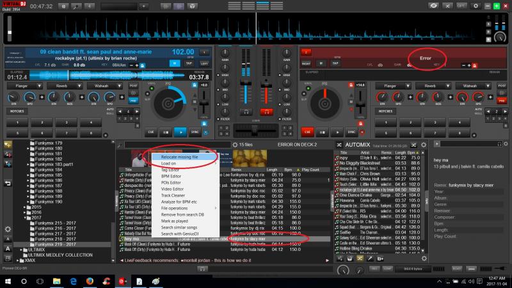Screen dimensions: 512x288
Task: Expand the 2015 folder
Action: pos(25,207)
